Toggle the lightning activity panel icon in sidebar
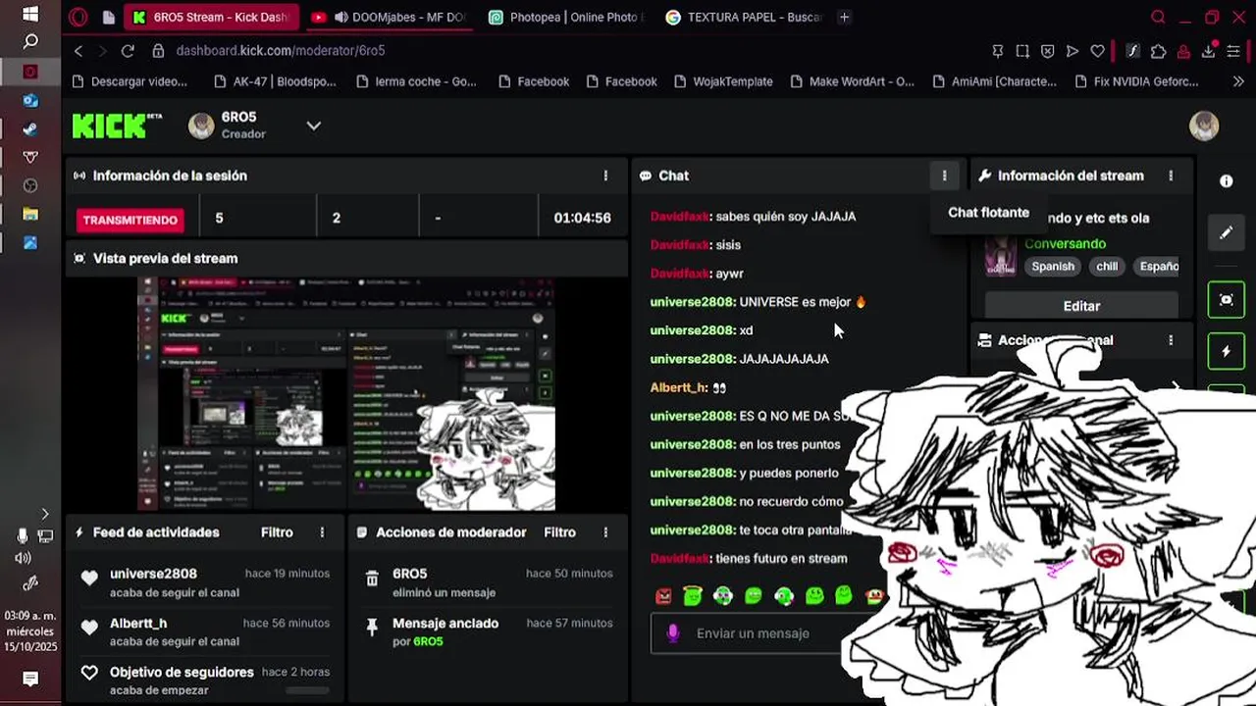The image size is (1256, 706). click(1226, 351)
